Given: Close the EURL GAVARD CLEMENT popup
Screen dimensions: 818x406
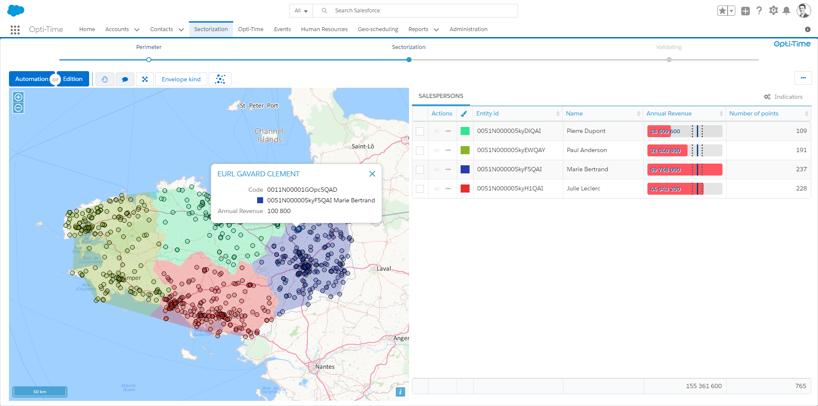Looking at the screenshot, I should tap(372, 174).
